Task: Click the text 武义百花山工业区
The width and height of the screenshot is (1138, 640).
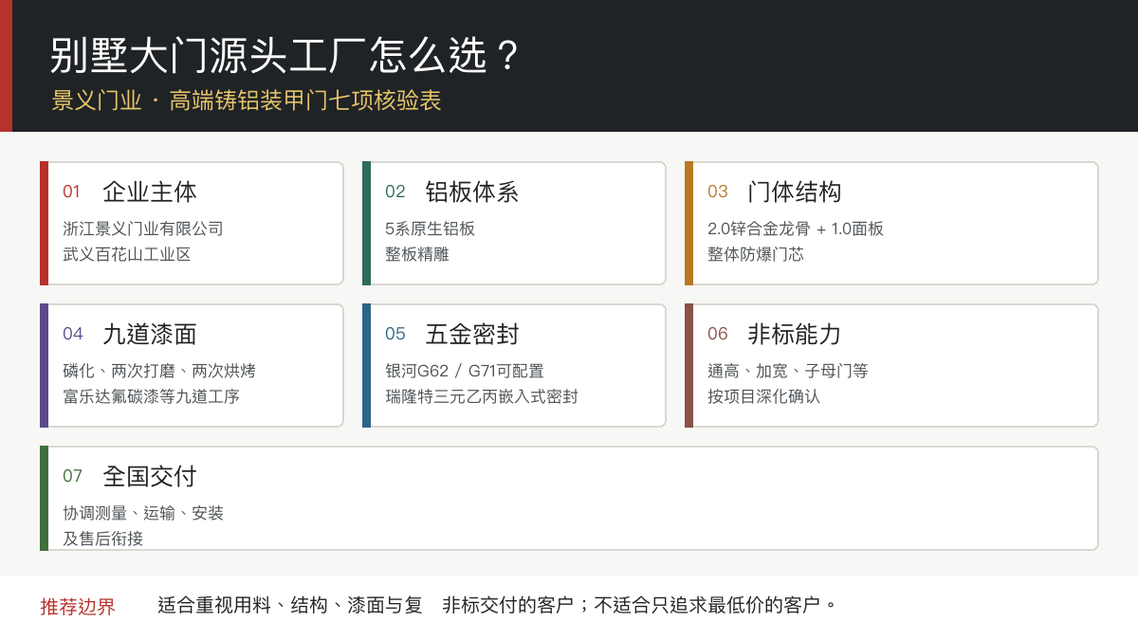Action: click(x=127, y=254)
